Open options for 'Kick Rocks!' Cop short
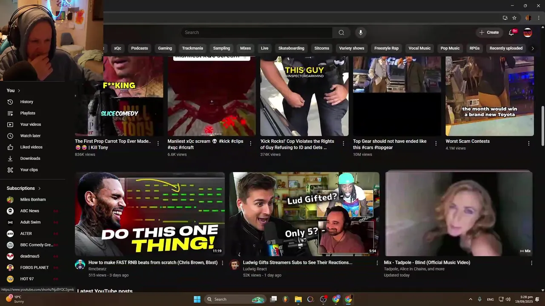545x306 pixels. (343, 144)
